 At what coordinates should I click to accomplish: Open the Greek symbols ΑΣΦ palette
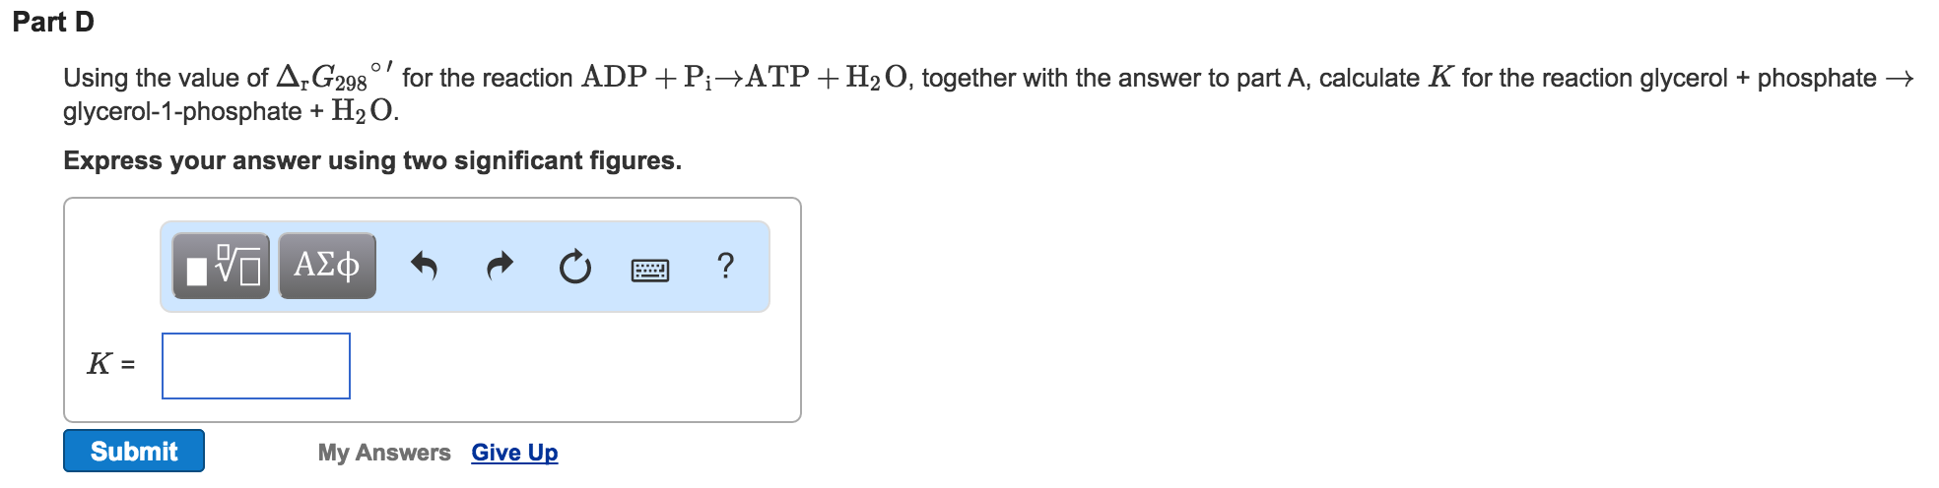coord(327,266)
